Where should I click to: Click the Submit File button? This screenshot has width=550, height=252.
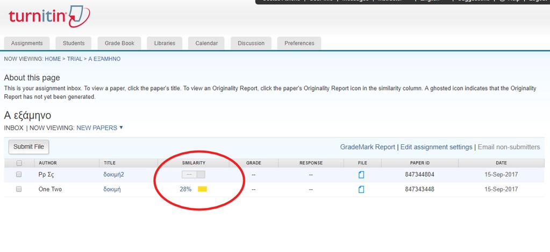pos(28,147)
